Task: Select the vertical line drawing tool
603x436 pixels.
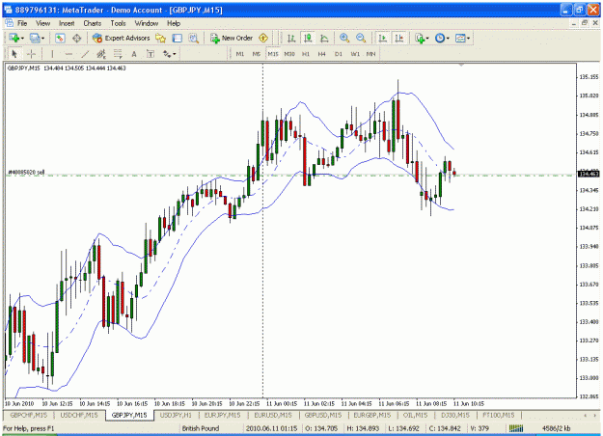Action: [52, 54]
